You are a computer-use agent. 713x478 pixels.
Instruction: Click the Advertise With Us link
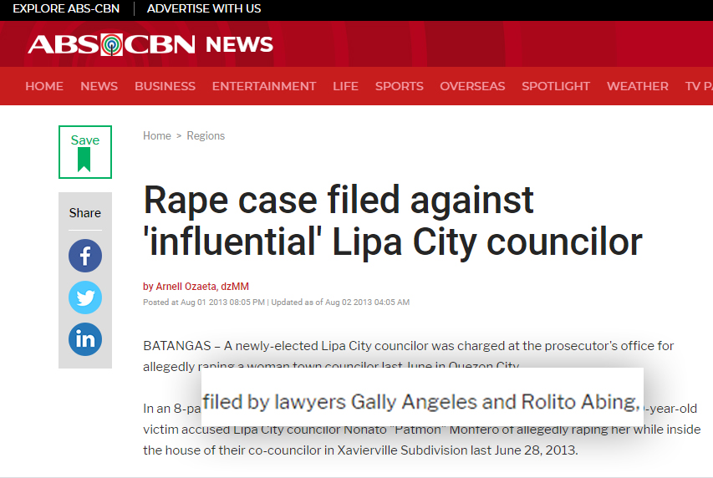pyautogui.click(x=204, y=8)
